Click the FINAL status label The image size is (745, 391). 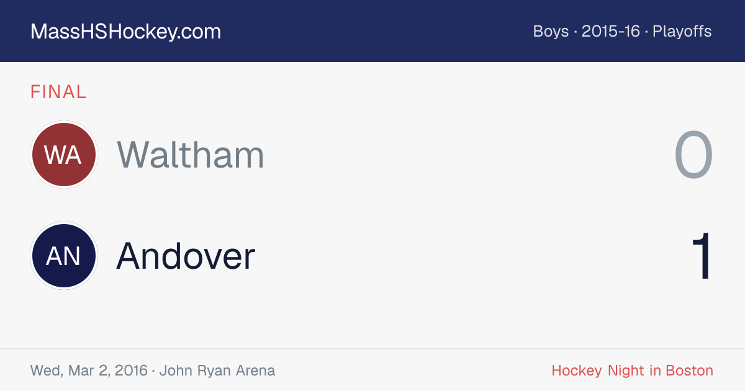58,92
